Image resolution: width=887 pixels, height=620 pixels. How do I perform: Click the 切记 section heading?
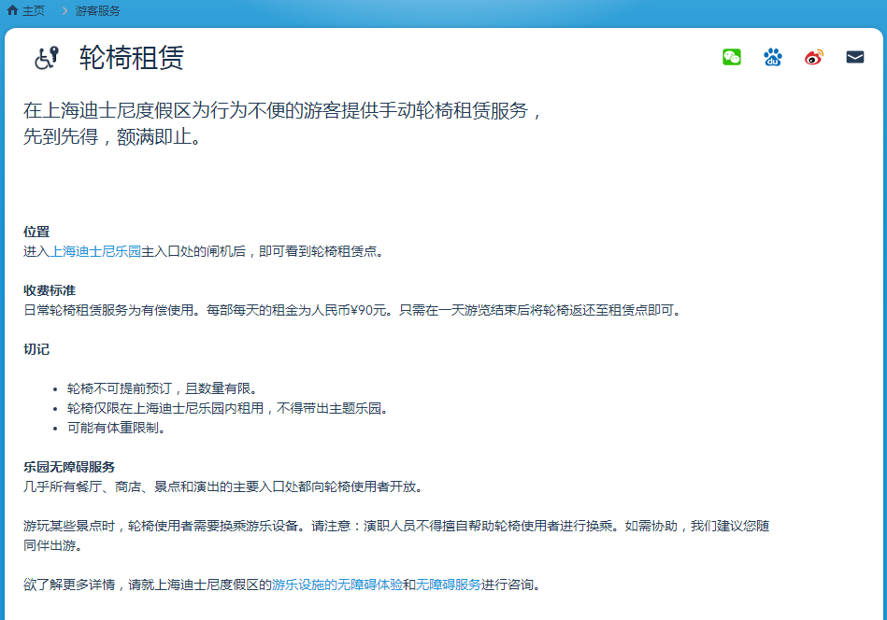tap(36, 349)
